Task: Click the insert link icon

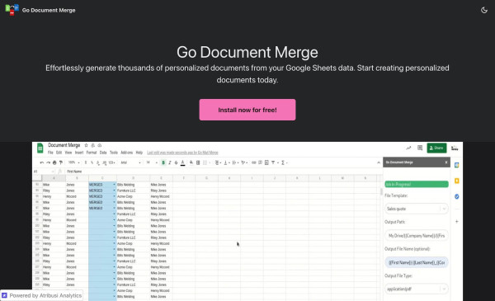Action: coord(254,162)
